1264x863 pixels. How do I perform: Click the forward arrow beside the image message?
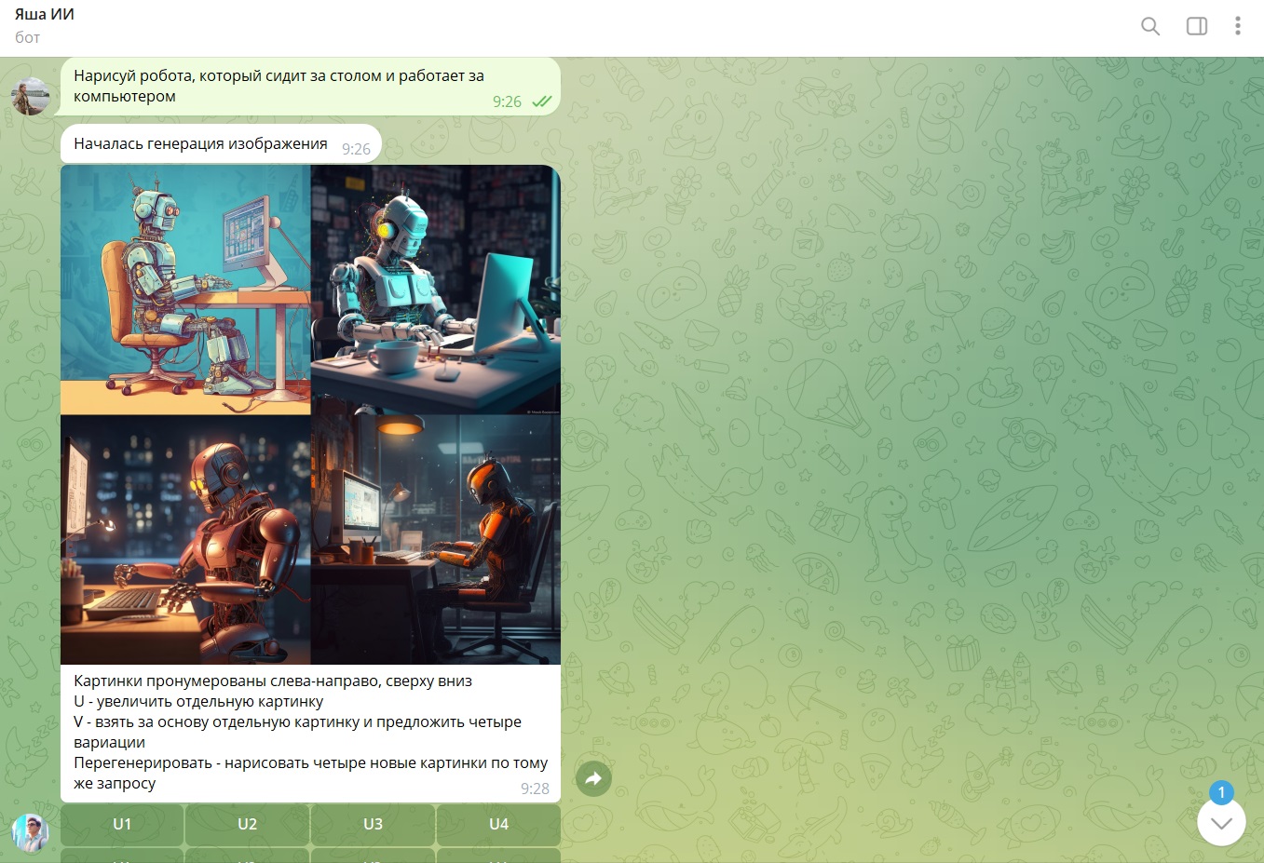coord(593,778)
